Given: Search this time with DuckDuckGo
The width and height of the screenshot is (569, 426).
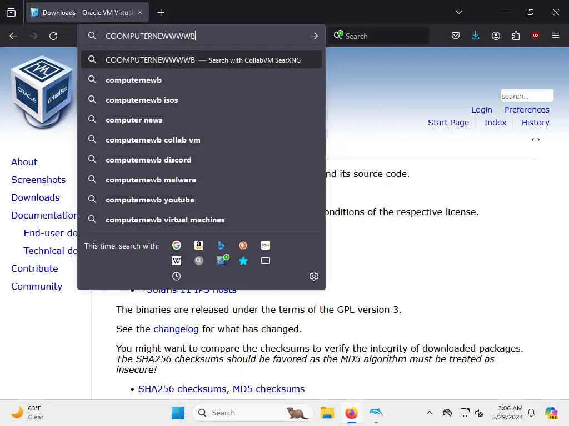Looking at the screenshot, I should [243, 246].
